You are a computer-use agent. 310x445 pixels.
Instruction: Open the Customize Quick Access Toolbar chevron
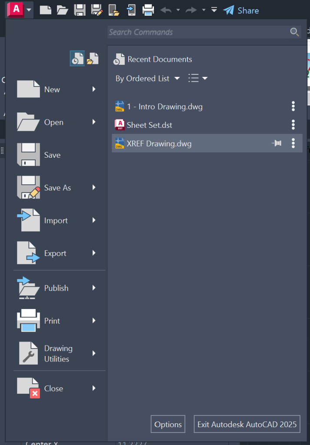tap(213, 10)
